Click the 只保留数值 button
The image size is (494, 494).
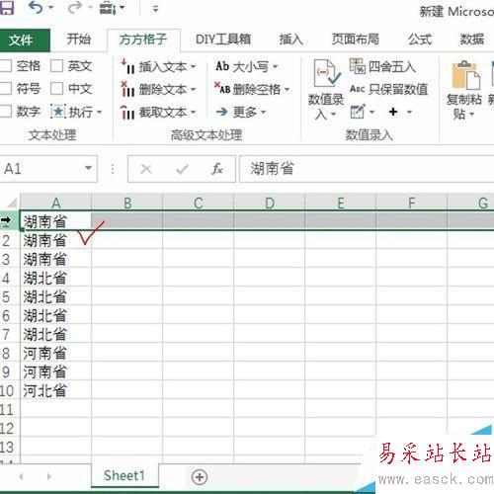pos(389,89)
